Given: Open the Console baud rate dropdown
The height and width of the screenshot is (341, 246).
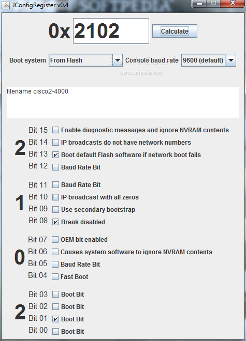Looking at the screenshot, I should click(209, 60).
